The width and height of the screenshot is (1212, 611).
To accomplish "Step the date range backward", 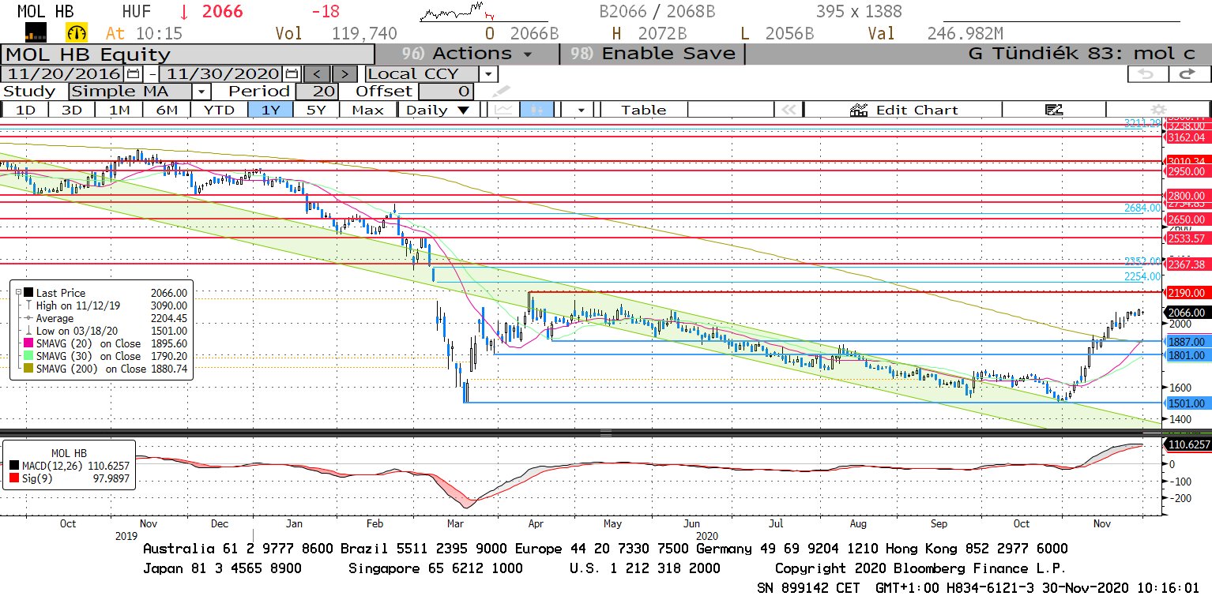I will point(316,73).
